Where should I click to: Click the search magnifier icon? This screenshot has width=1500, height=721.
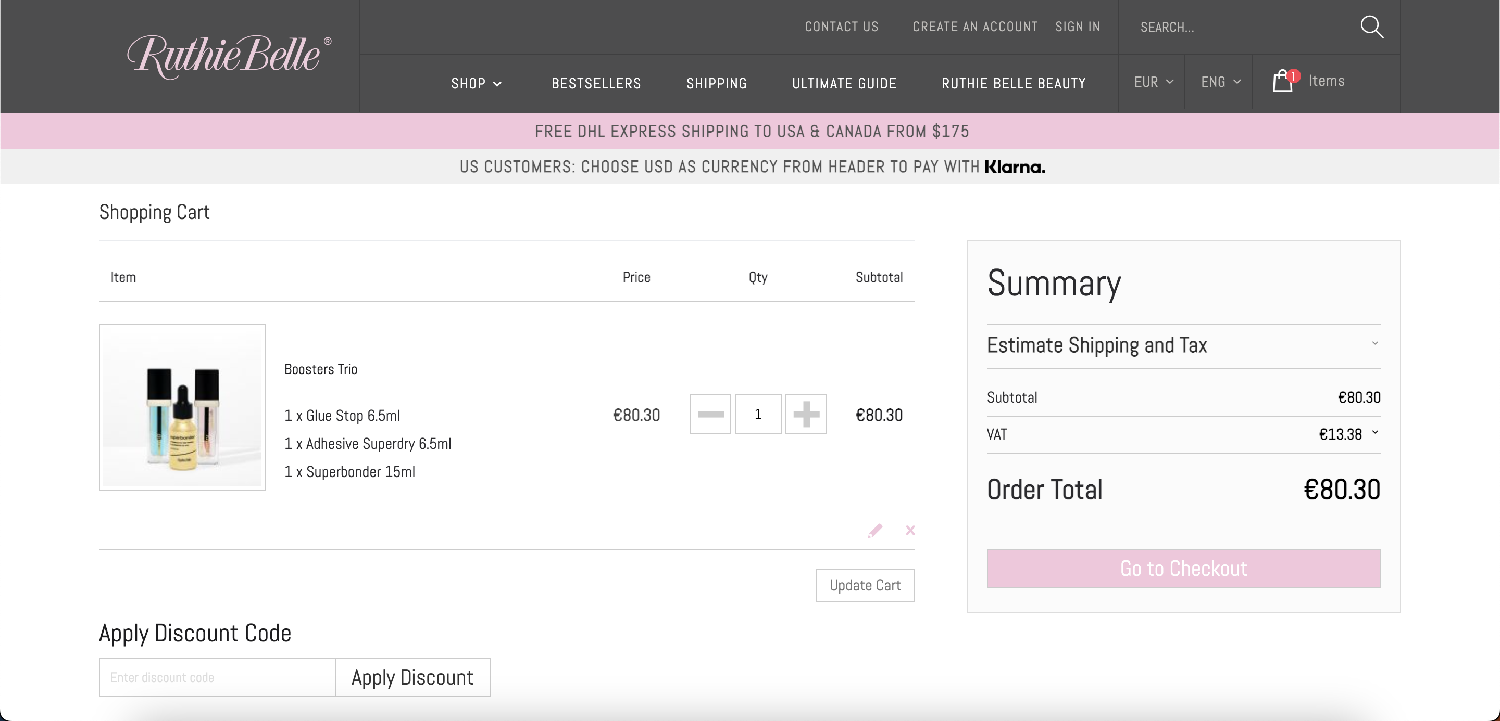[1371, 27]
